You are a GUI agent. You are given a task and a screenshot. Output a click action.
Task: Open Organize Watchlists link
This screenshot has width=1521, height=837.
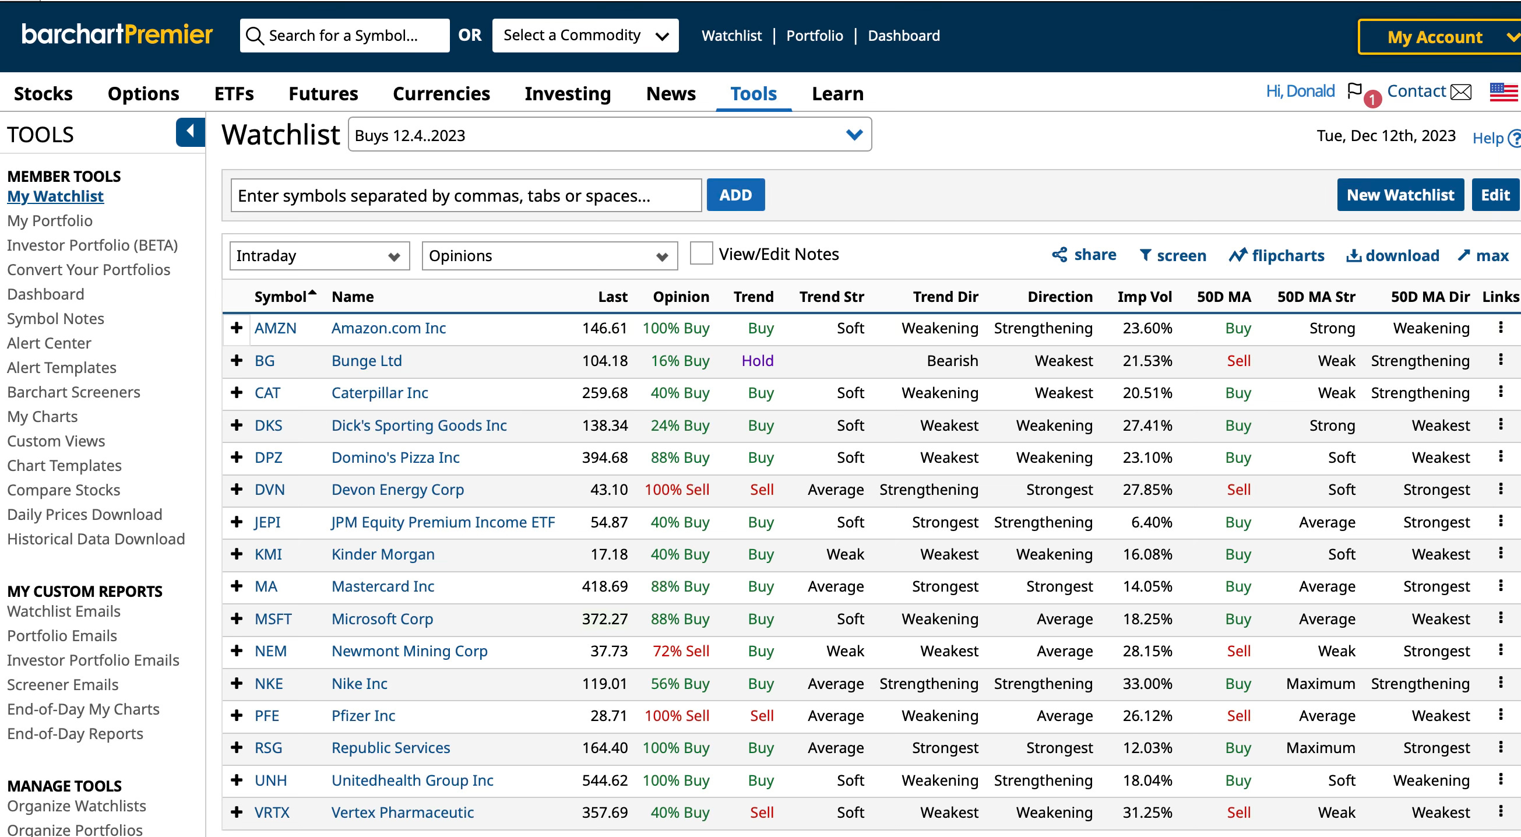[x=77, y=806]
